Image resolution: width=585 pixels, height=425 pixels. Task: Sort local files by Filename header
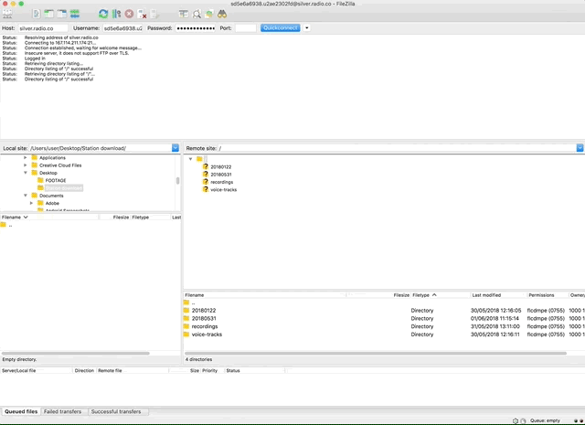(x=49, y=218)
